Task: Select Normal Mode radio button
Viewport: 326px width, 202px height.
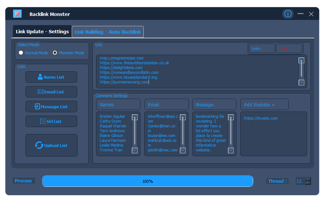Action: pyautogui.click(x=21, y=53)
